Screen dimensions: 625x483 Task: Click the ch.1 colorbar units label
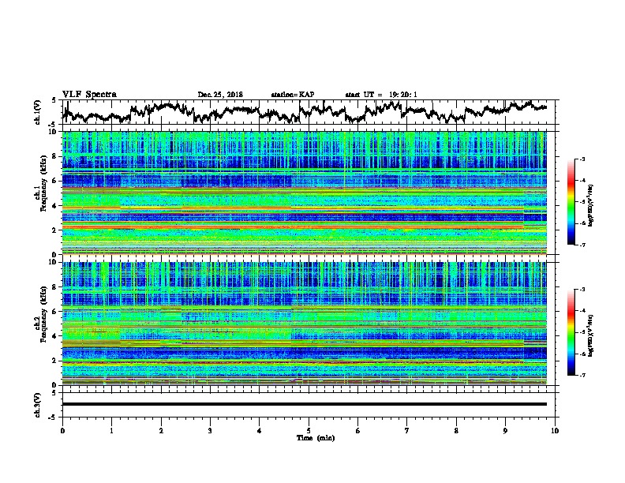pyautogui.click(x=591, y=205)
